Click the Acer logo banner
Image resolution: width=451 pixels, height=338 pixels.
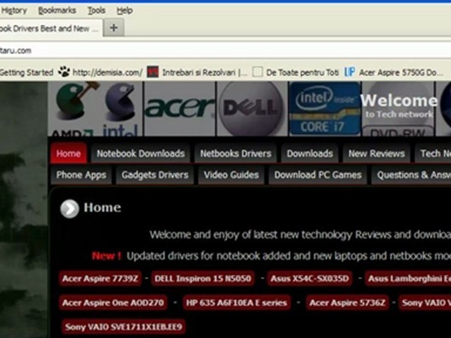180,108
